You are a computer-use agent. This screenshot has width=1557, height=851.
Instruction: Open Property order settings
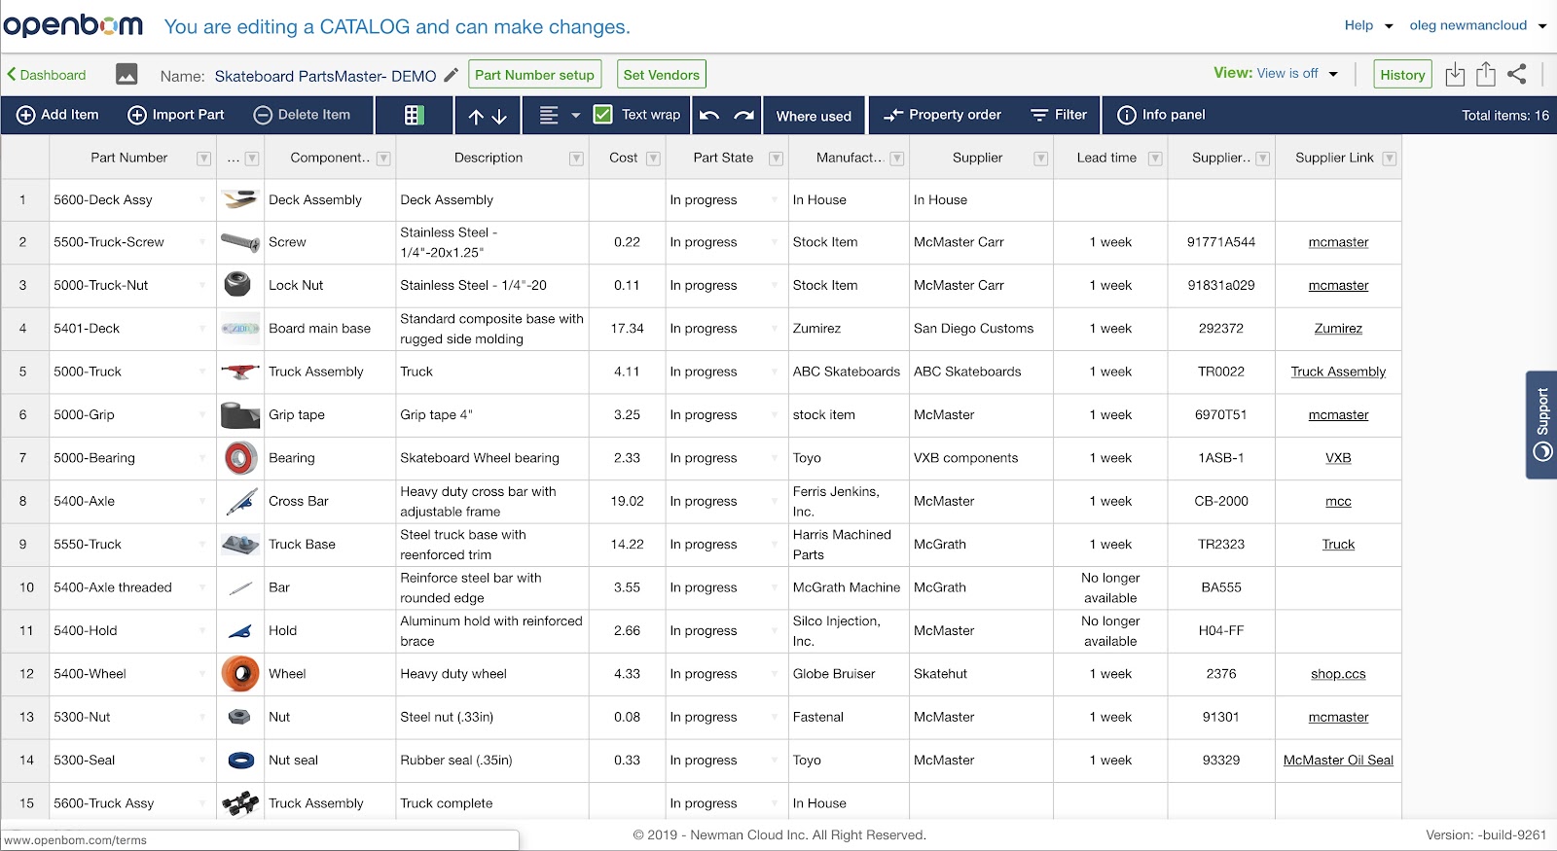pos(942,115)
